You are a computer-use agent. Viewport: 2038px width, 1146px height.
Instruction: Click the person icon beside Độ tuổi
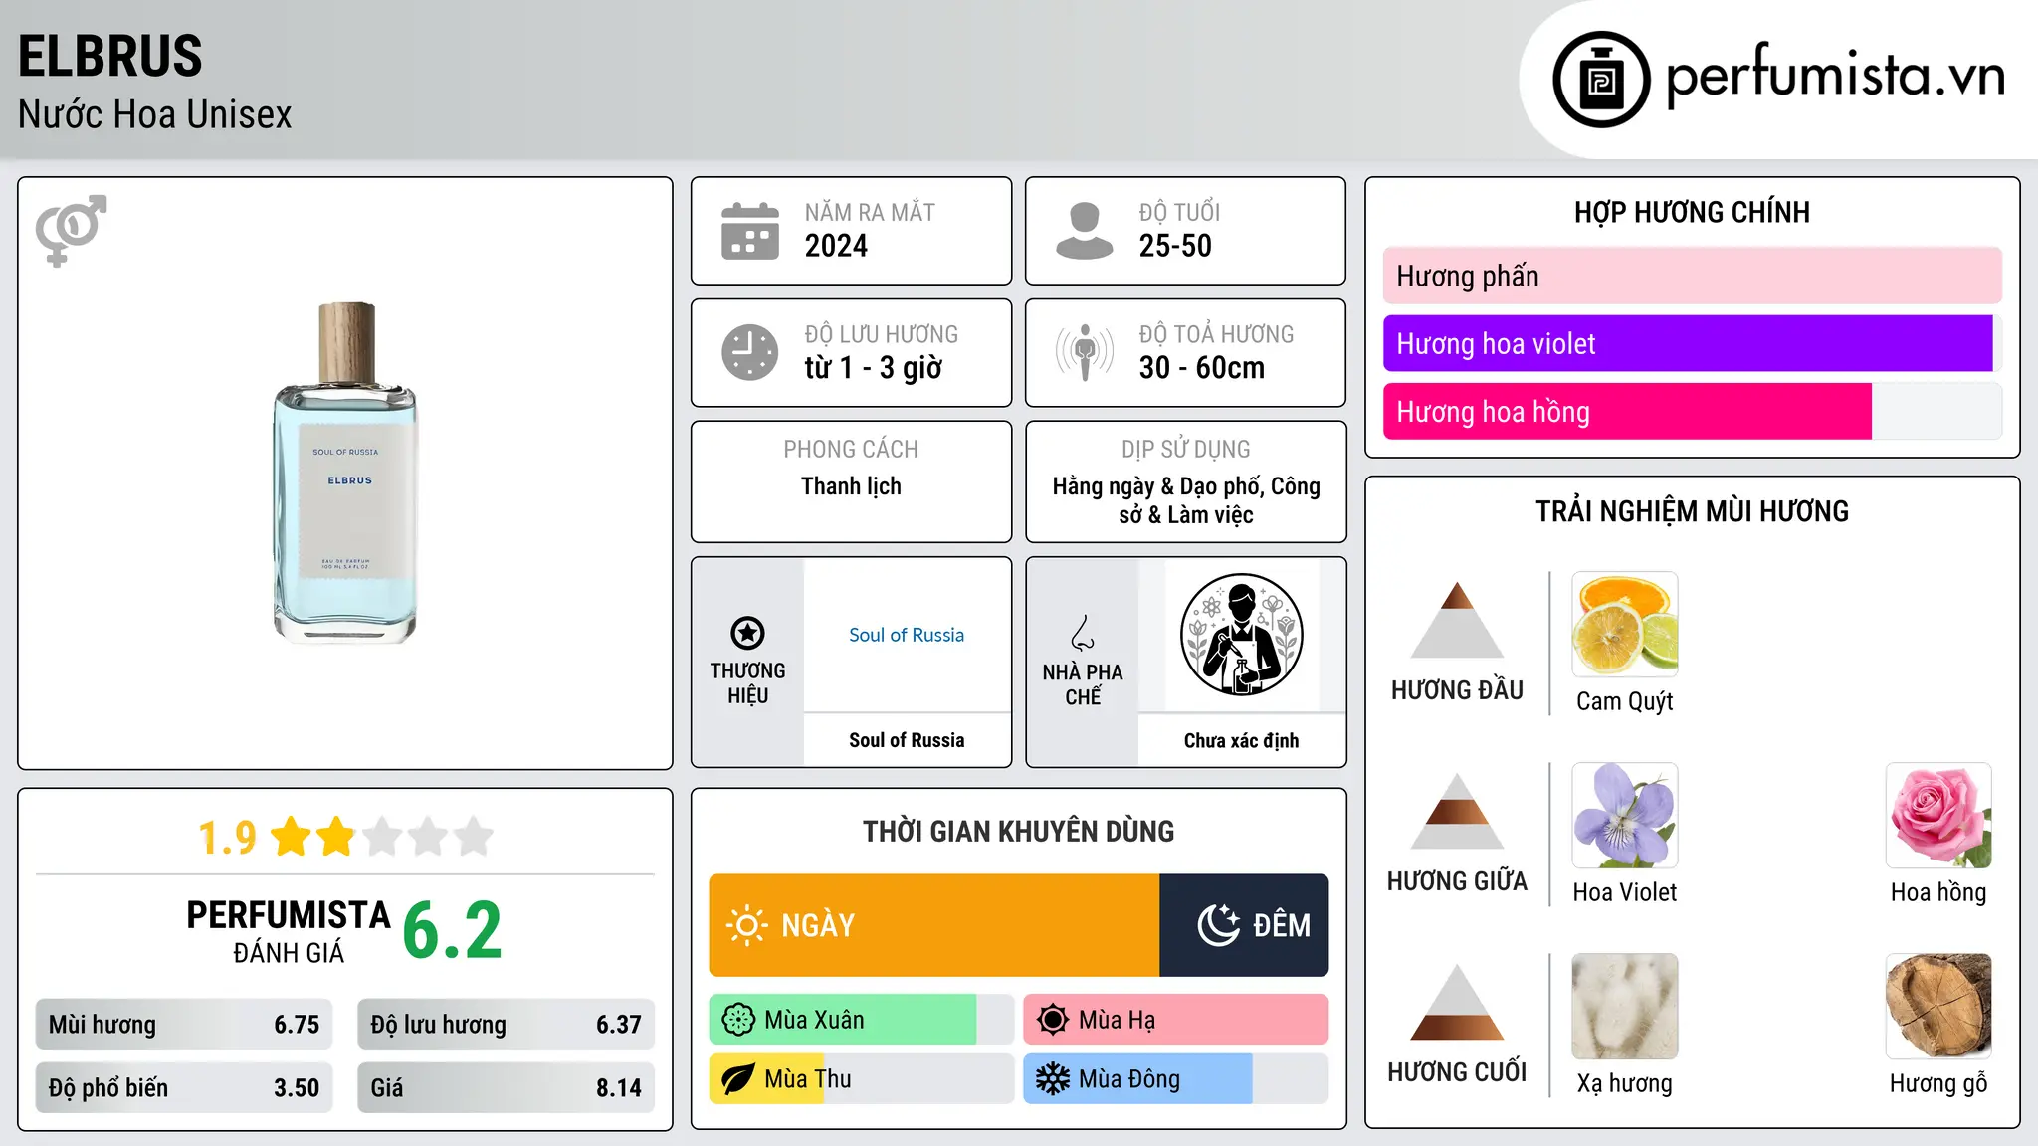[x=1084, y=231]
